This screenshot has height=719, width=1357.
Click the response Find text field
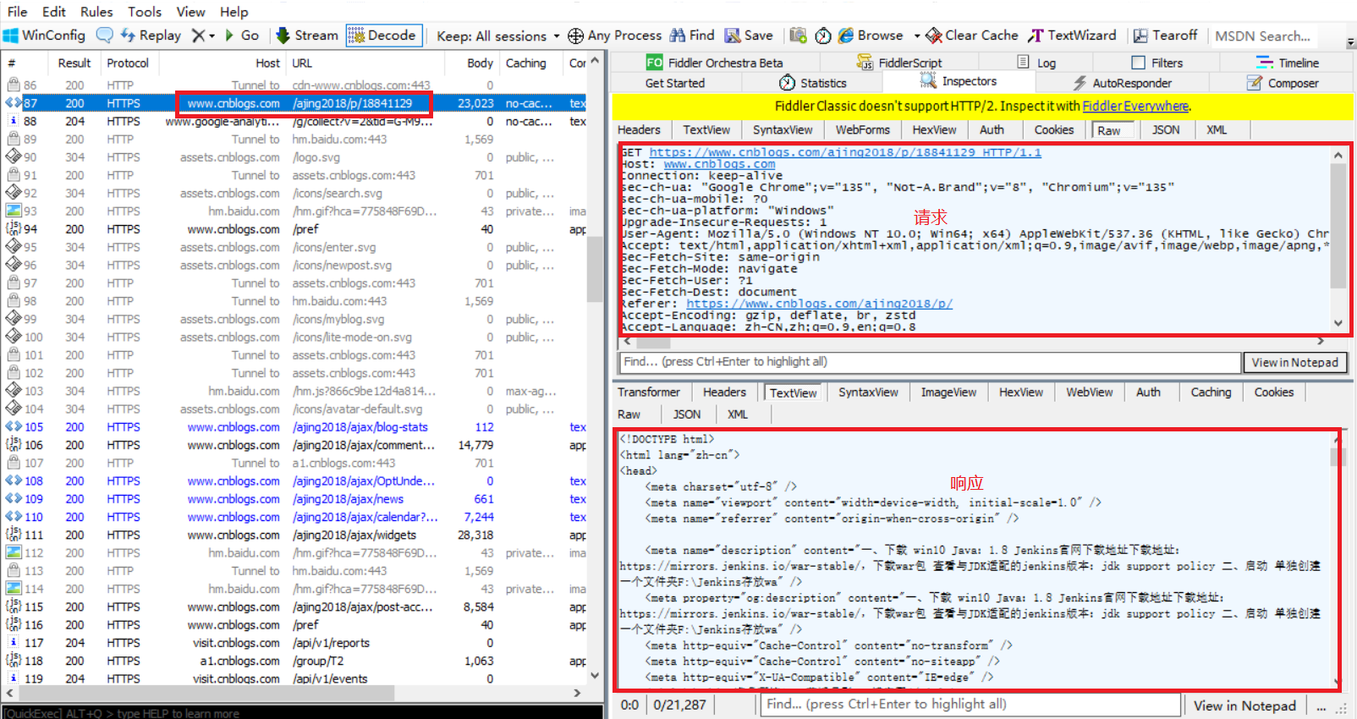click(970, 705)
